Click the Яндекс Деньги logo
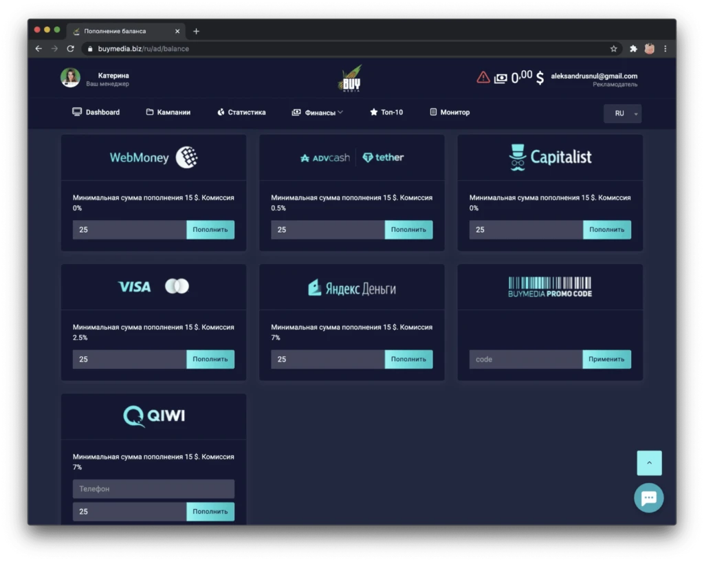704x562 pixels. 352,288
